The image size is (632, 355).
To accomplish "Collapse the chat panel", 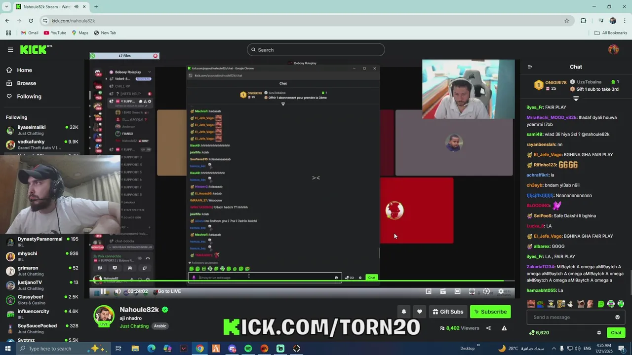I will 530,67.
